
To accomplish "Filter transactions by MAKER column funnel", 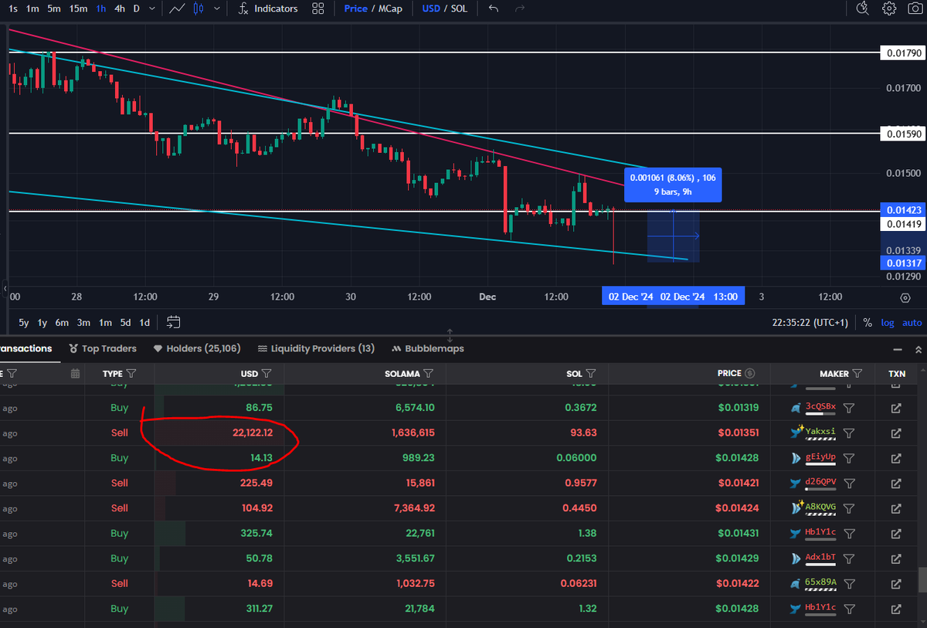I will [857, 374].
